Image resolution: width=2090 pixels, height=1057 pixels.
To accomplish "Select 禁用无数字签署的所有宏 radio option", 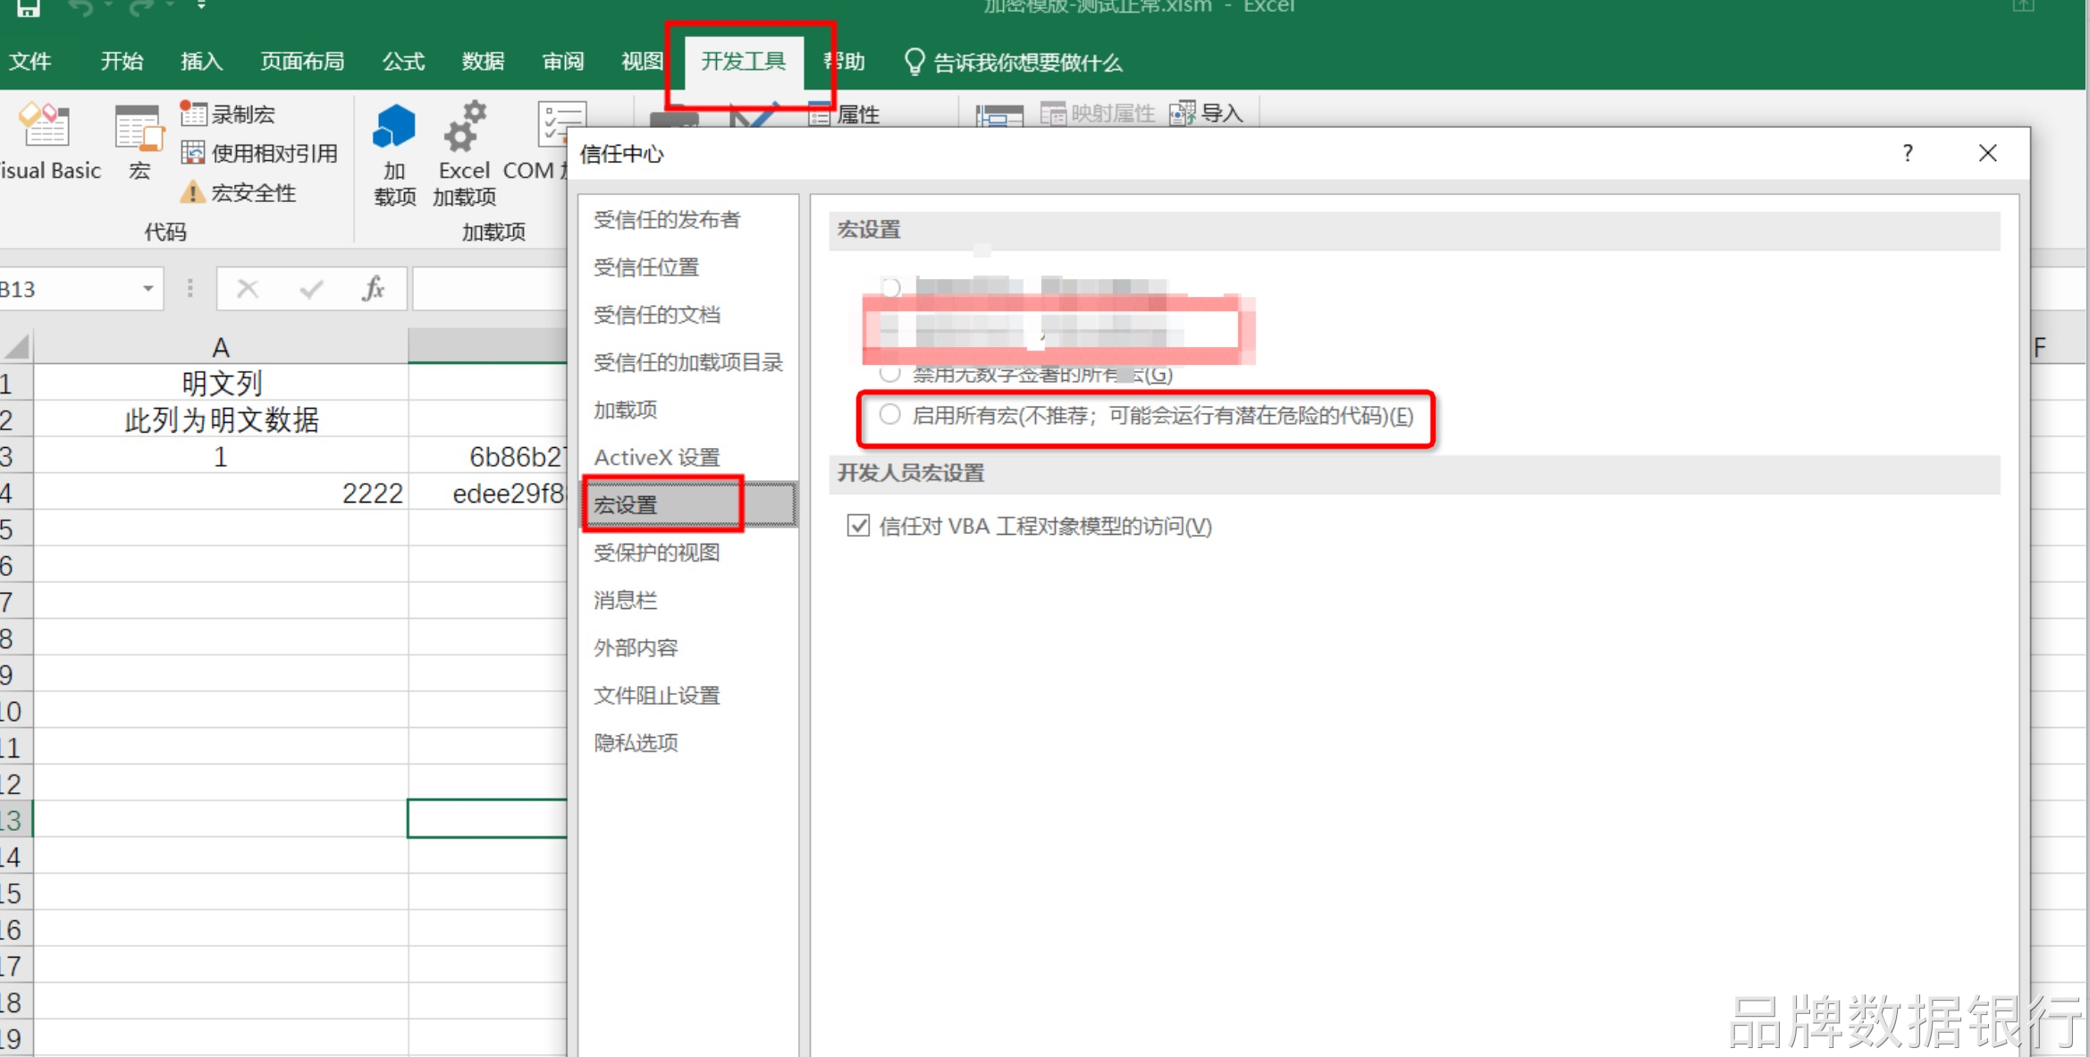I will tap(889, 374).
